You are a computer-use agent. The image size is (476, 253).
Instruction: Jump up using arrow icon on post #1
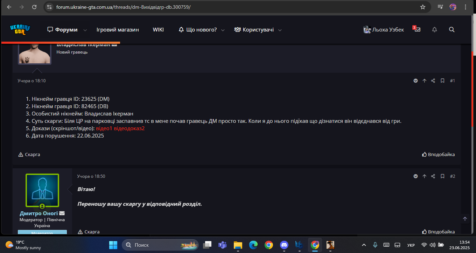[424, 81]
